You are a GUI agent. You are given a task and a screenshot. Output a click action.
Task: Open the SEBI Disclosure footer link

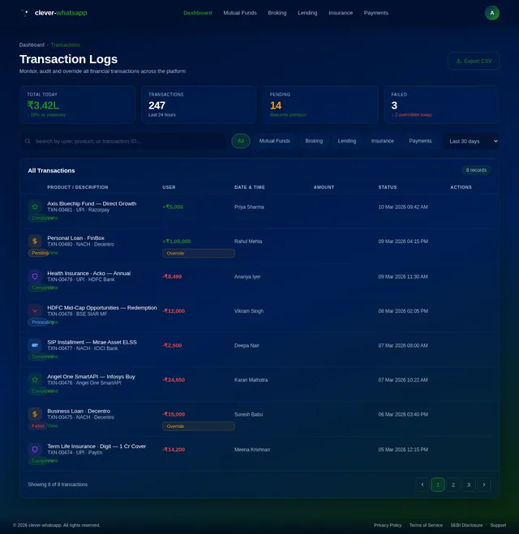(x=466, y=525)
